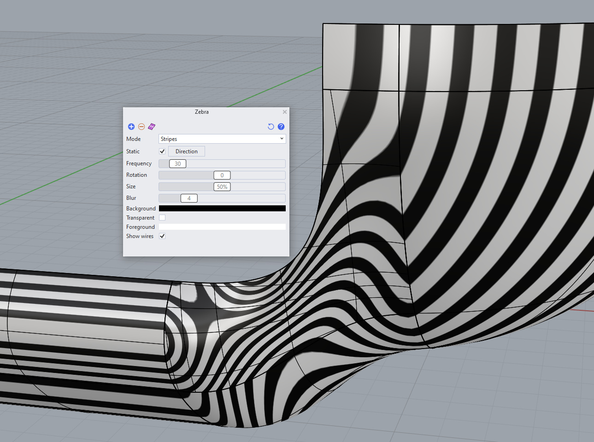594x442 pixels.
Task: Click the right end of Frequency slider track
Action: tap(282, 164)
